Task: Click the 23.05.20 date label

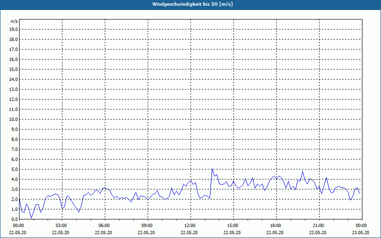Action: (x=361, y=232)
